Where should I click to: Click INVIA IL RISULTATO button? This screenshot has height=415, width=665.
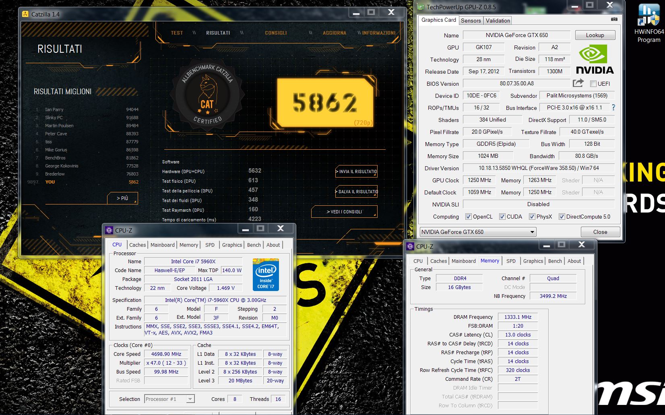[x=356, y=171]
